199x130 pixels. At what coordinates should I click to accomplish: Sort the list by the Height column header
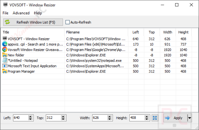click(x=183, y=32)
